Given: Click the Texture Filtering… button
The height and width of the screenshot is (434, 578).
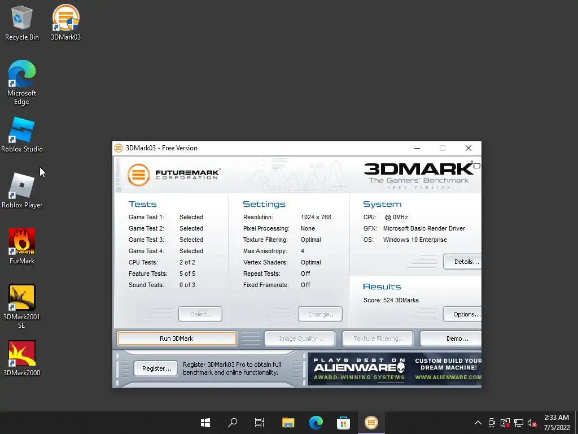Looking at the screenshot, I should click(x=378, y=338).
